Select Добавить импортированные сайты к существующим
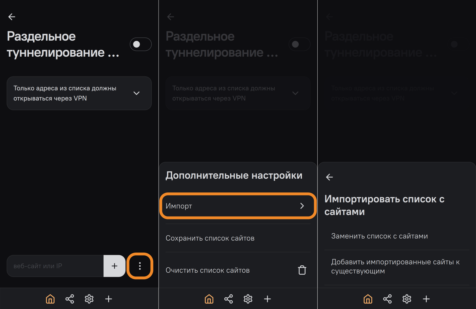Screen dimensions: 476x309 pos(395,266)
